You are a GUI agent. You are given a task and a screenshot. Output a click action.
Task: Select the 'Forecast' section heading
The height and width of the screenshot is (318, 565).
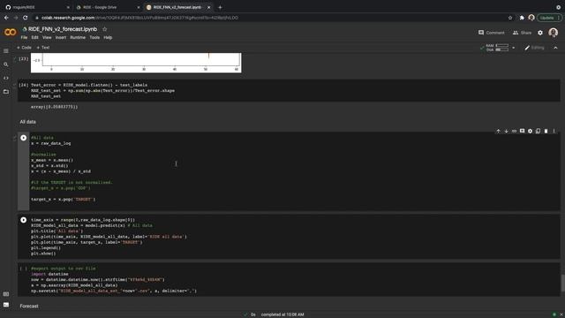pyautogui.click(x=29, y=307)
